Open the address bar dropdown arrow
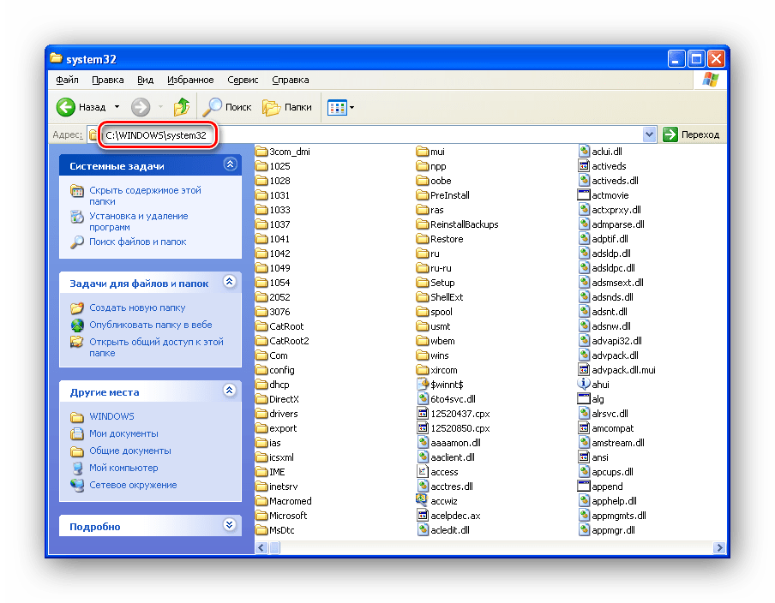 click(649, 134)
